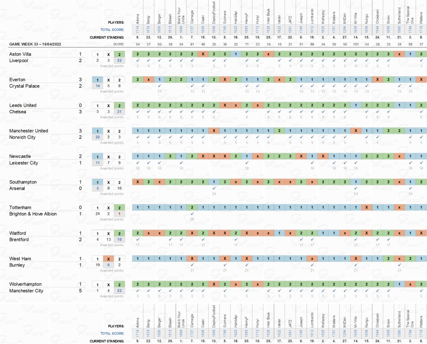Viewport: 427px width, 344px height.
Task: Click The Special One's checkmark in the Southampton row
Action: pyautogui.click(x=410, y=188)
